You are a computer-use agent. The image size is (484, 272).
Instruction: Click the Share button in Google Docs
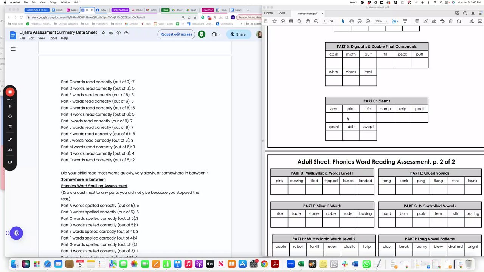tap(238, 34)
